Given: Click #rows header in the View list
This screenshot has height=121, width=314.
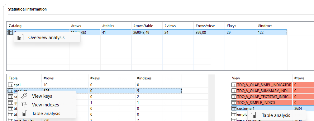Looking at the screenshot, I should tap(303, 78).
